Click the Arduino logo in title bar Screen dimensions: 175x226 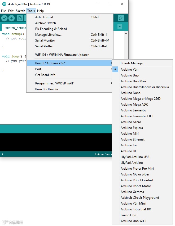click(4, 4)
